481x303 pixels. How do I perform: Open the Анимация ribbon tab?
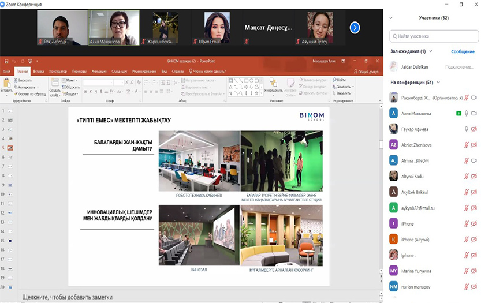coord(99,71)
